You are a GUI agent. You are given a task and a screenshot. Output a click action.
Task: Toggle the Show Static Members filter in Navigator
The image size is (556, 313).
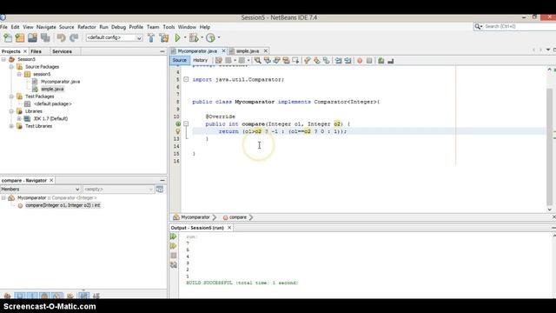pyautogui.click(x=32, y=296)
